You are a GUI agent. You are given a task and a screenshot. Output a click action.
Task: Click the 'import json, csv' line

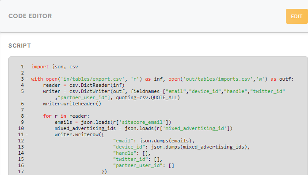tap(55, 67)
